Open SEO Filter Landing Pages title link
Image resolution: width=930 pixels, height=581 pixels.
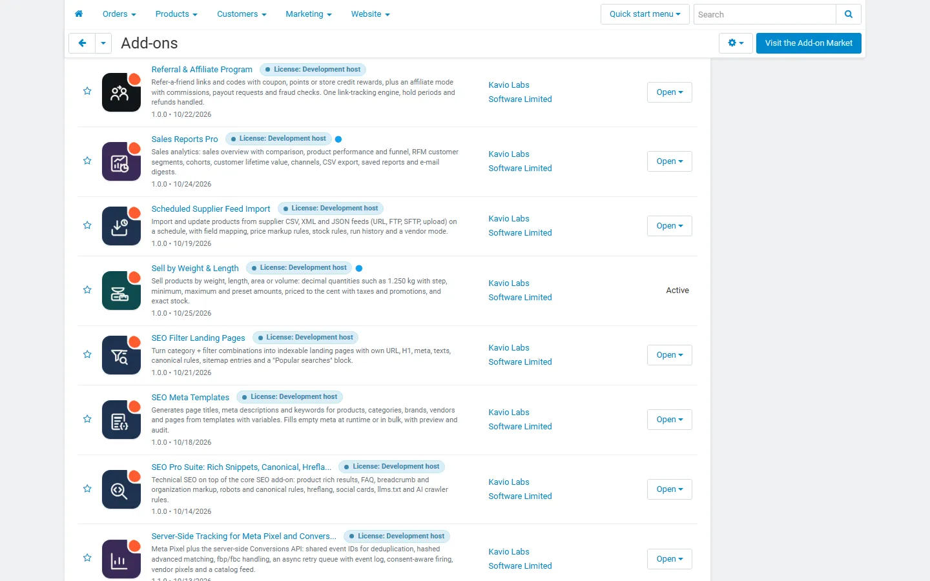(x=198, y=338)
